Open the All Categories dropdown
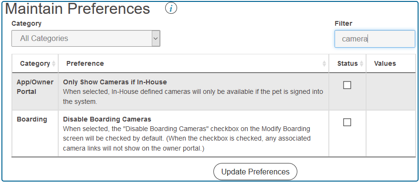The width and height of the screenshot is (420, 183). (x=86, y=38)
